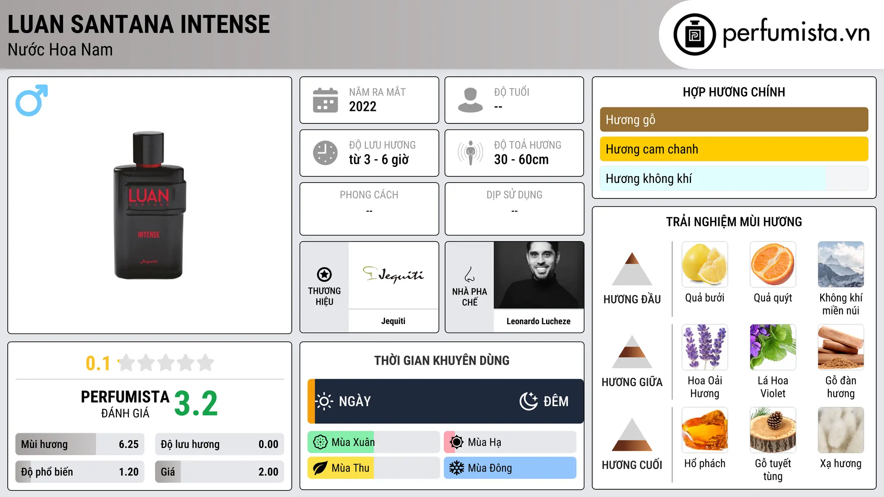Click the Nước Hoa Nam subtitle
The height and width of the screenshot is (497, 884).
click(60, 50)
